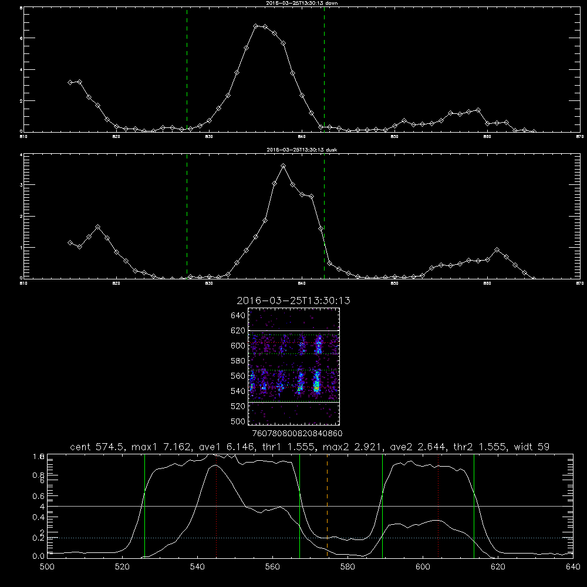Click the secondary peak diamond near 861 on dusk curve
This screenshot has width=587, height=587.
pyautogui.click(x=497, y=249)
